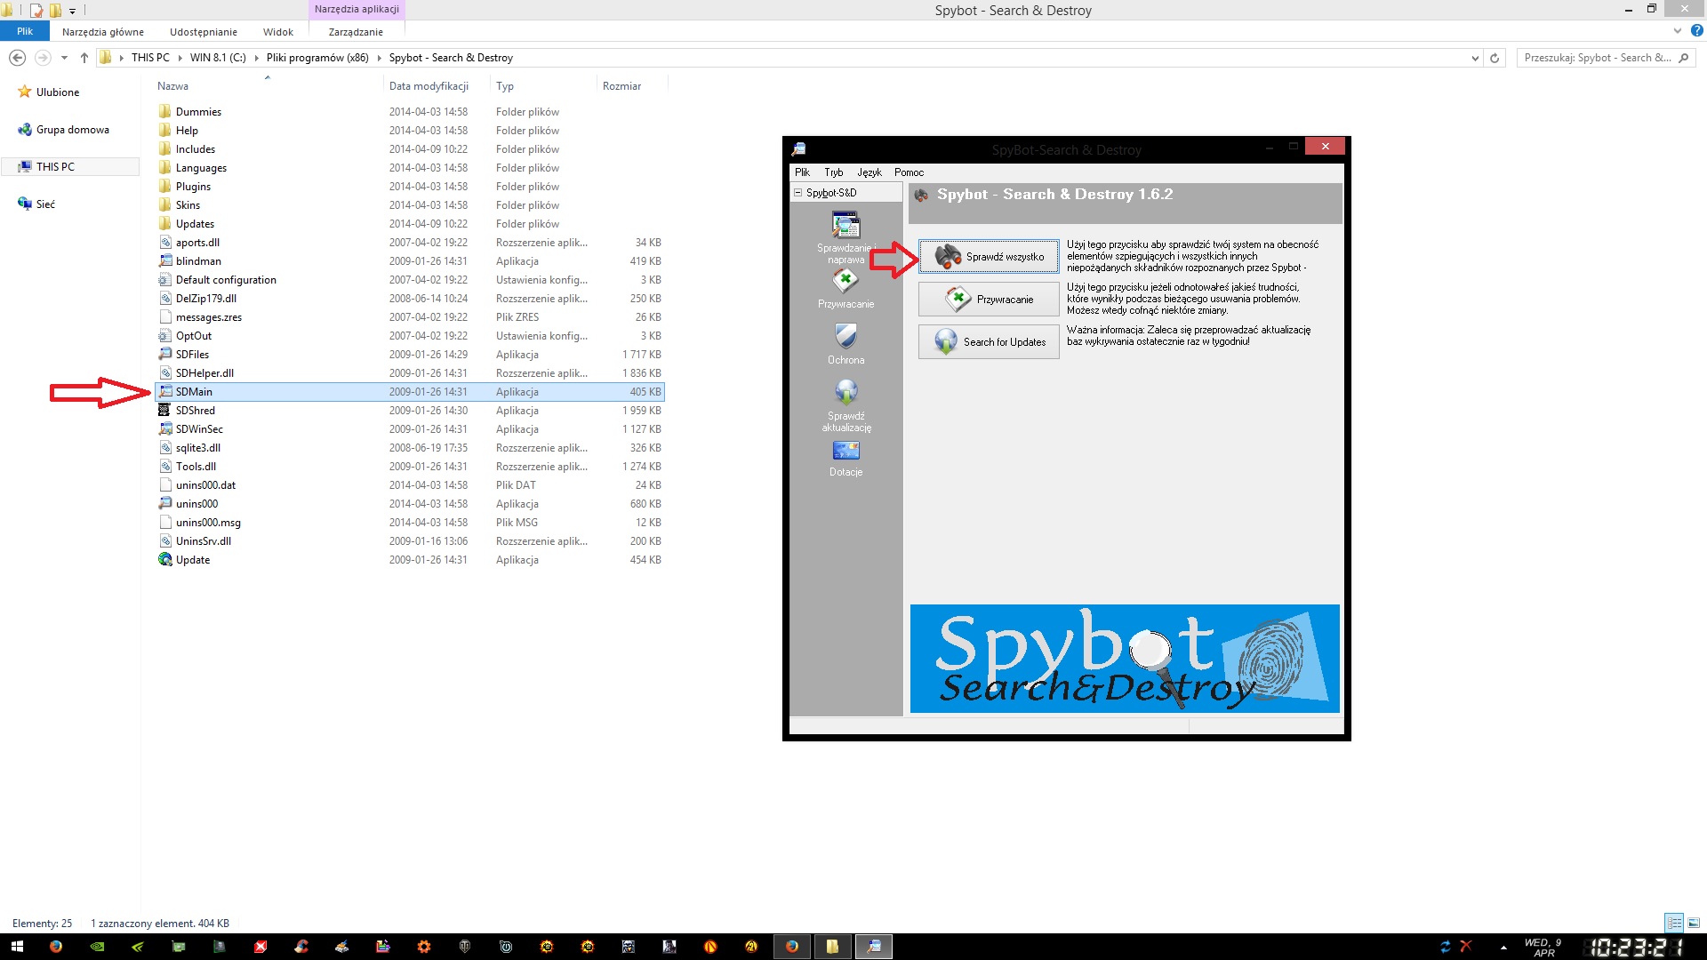1707x960 pixels.
Task: Open the Plik menu tab
Action: pos(25,32)
